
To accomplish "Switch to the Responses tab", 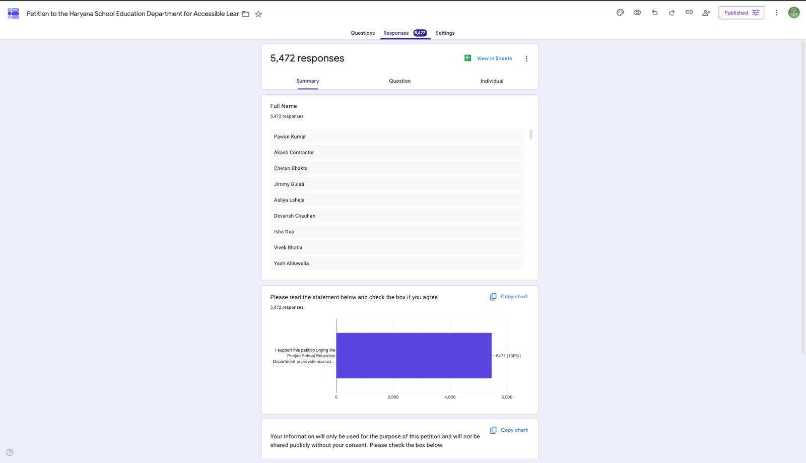I will point(406,33).
